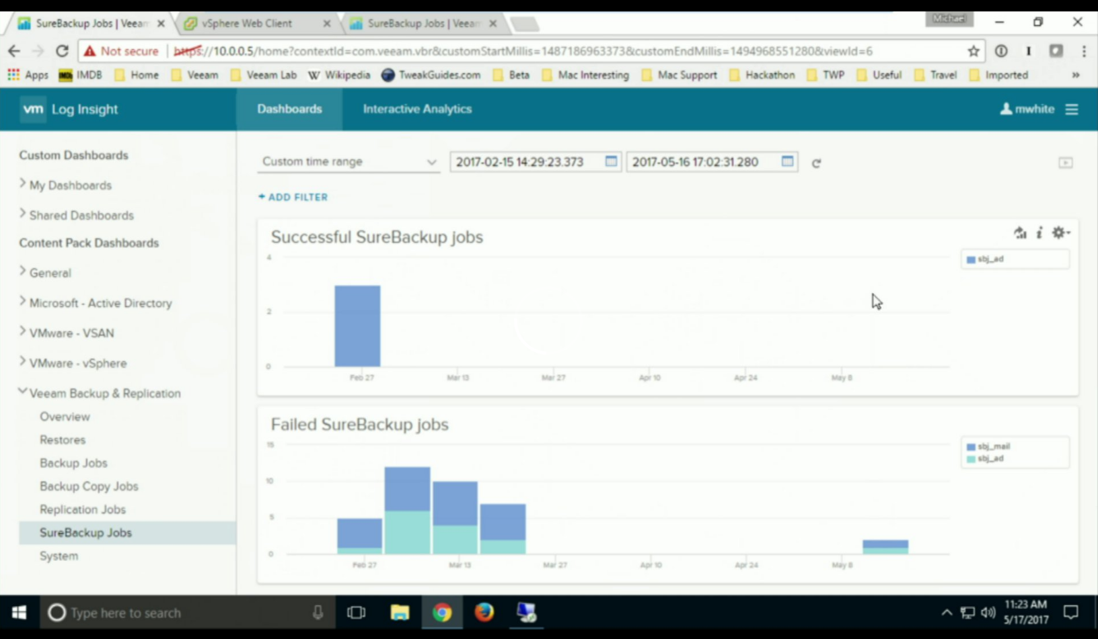Screen dimensions: 1098x639
Task: Click the sbj_ad legend in Failed chart
Action: pos(985,458)
